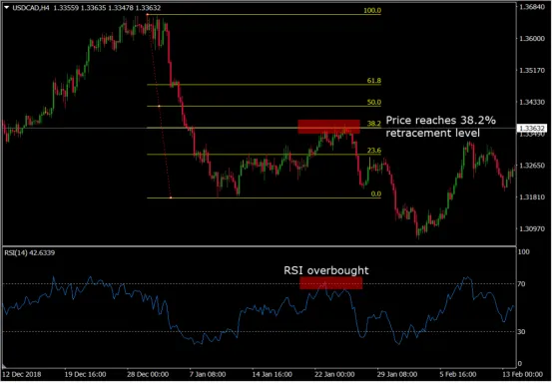This screenshot has width=552, height=383.
Task: Click the RSI scale value 30
Action: (522, 332)
